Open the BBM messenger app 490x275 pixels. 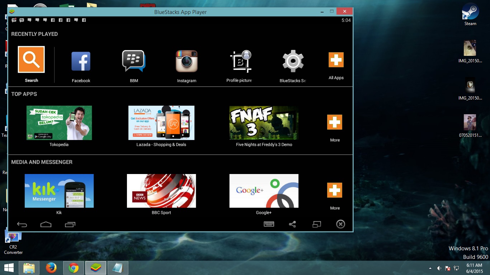point(134,61)
